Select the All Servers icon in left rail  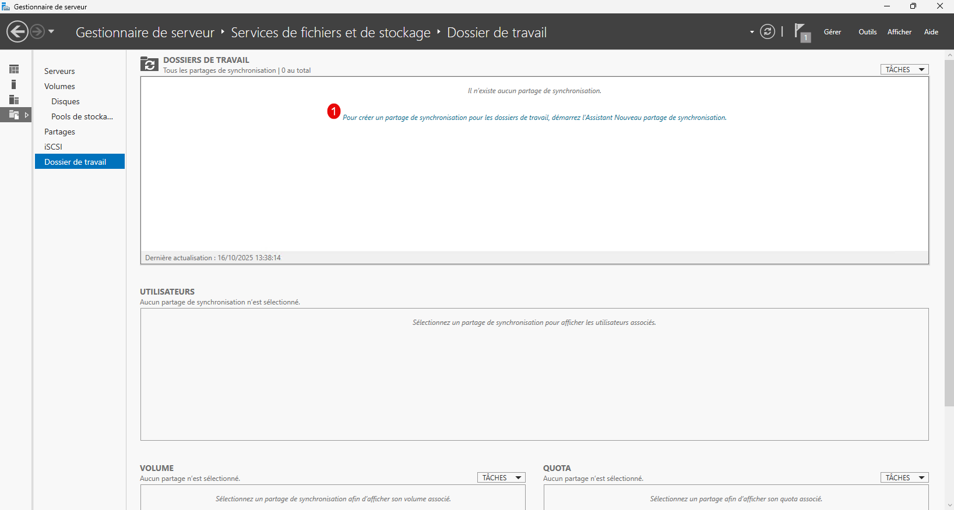(x=14, y=100)
